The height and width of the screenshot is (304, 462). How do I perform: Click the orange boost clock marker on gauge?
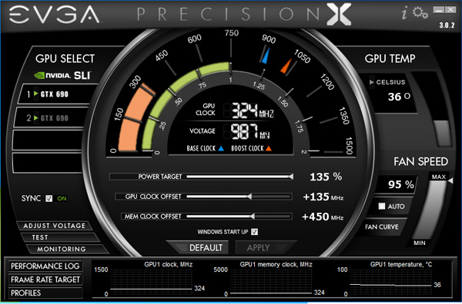click(x=286, y=66)
